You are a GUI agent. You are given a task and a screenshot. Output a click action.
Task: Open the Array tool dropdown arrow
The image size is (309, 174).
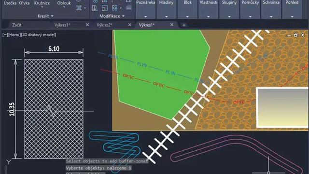click(121, 8)
